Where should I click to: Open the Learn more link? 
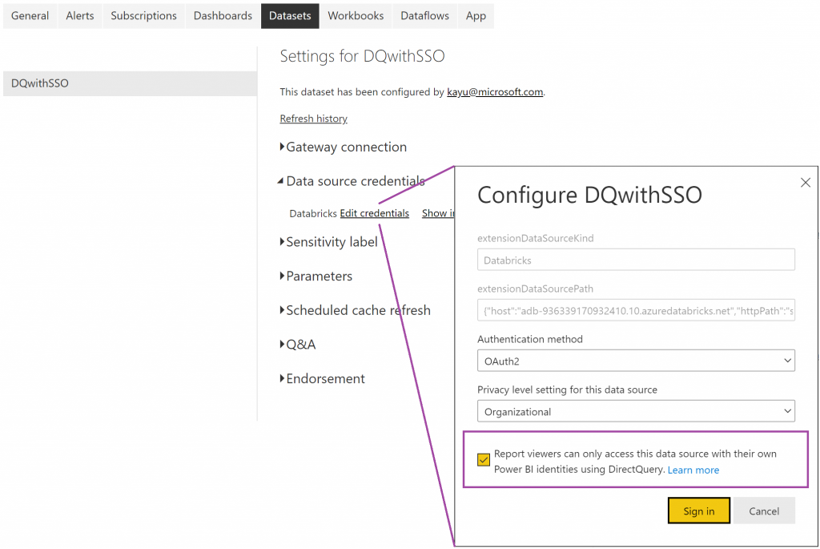693,470
